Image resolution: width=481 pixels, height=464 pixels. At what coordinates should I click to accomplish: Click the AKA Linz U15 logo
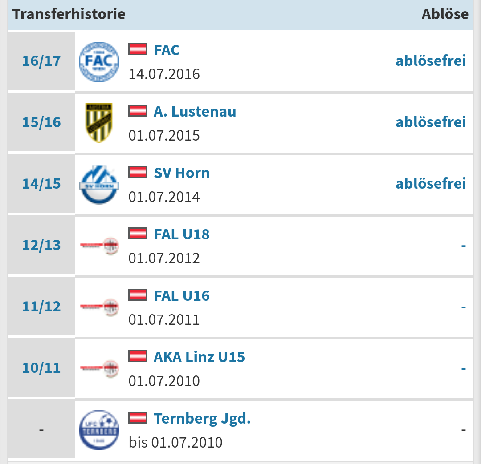tap(99, 368)
